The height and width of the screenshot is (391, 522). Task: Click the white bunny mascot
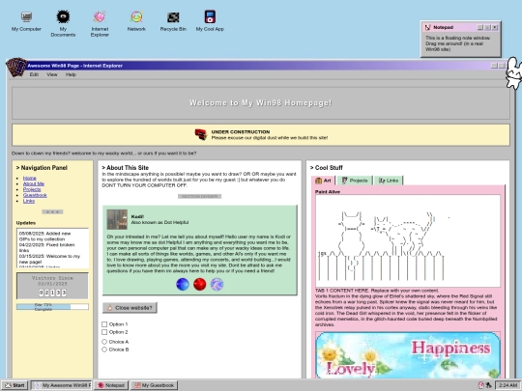[x=513, y=73]
